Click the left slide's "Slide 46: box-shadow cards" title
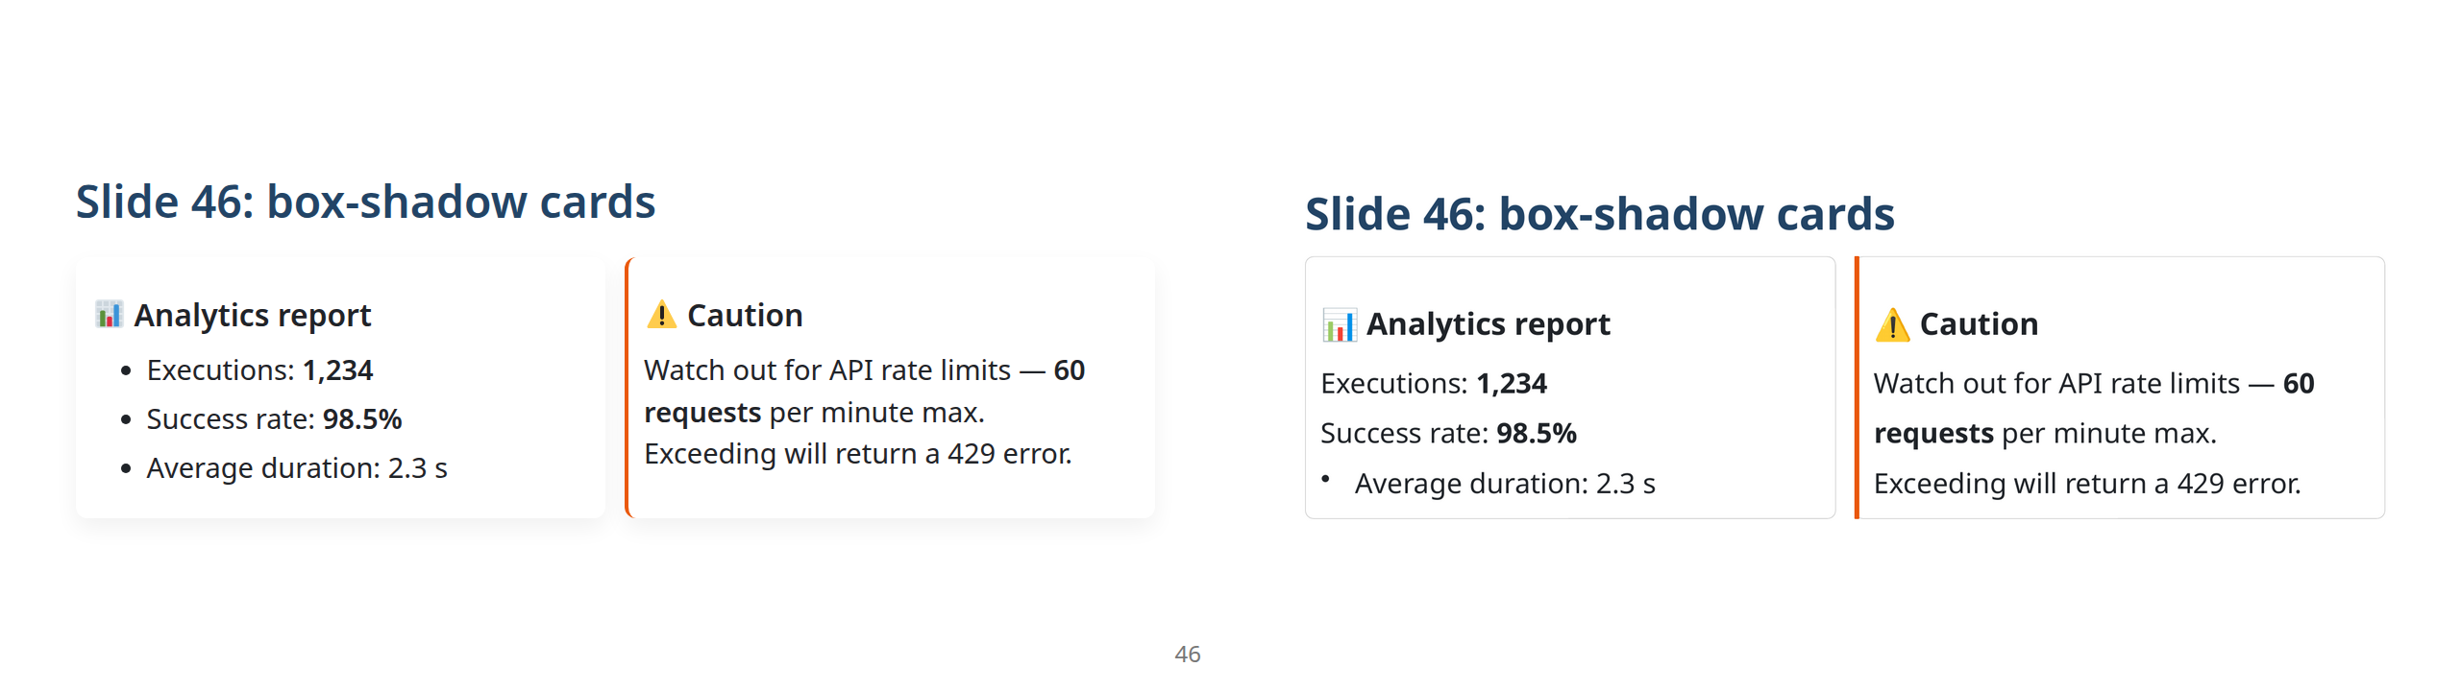The image size is (2461, 691). (x=365, y=202)
